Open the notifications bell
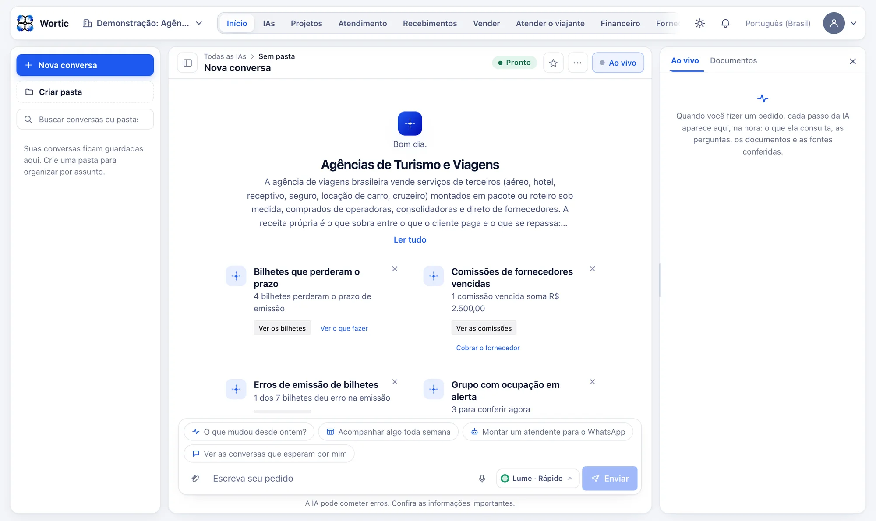Viewport: 876px width, 521px height. 725,23
